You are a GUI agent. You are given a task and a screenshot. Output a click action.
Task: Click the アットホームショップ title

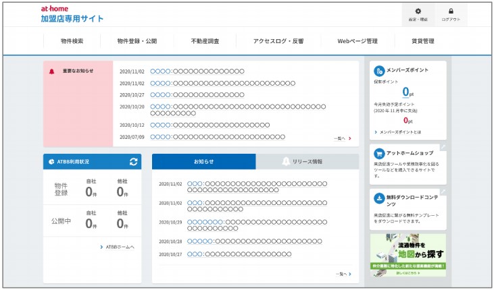(410, 153)
